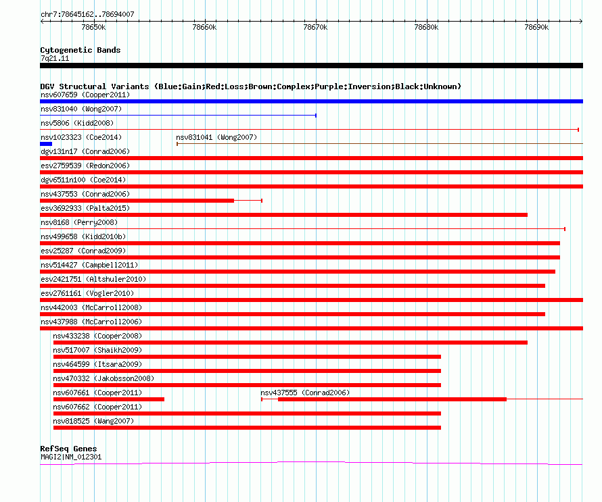602x502 pixels.
Task: Open the nsv607662 (Cooper2011) variant label
Action: pyautogui.click(x=97, y=407)
